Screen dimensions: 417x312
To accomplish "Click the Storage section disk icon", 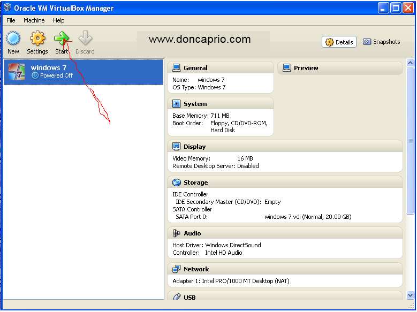I will [x=176, y=182].
